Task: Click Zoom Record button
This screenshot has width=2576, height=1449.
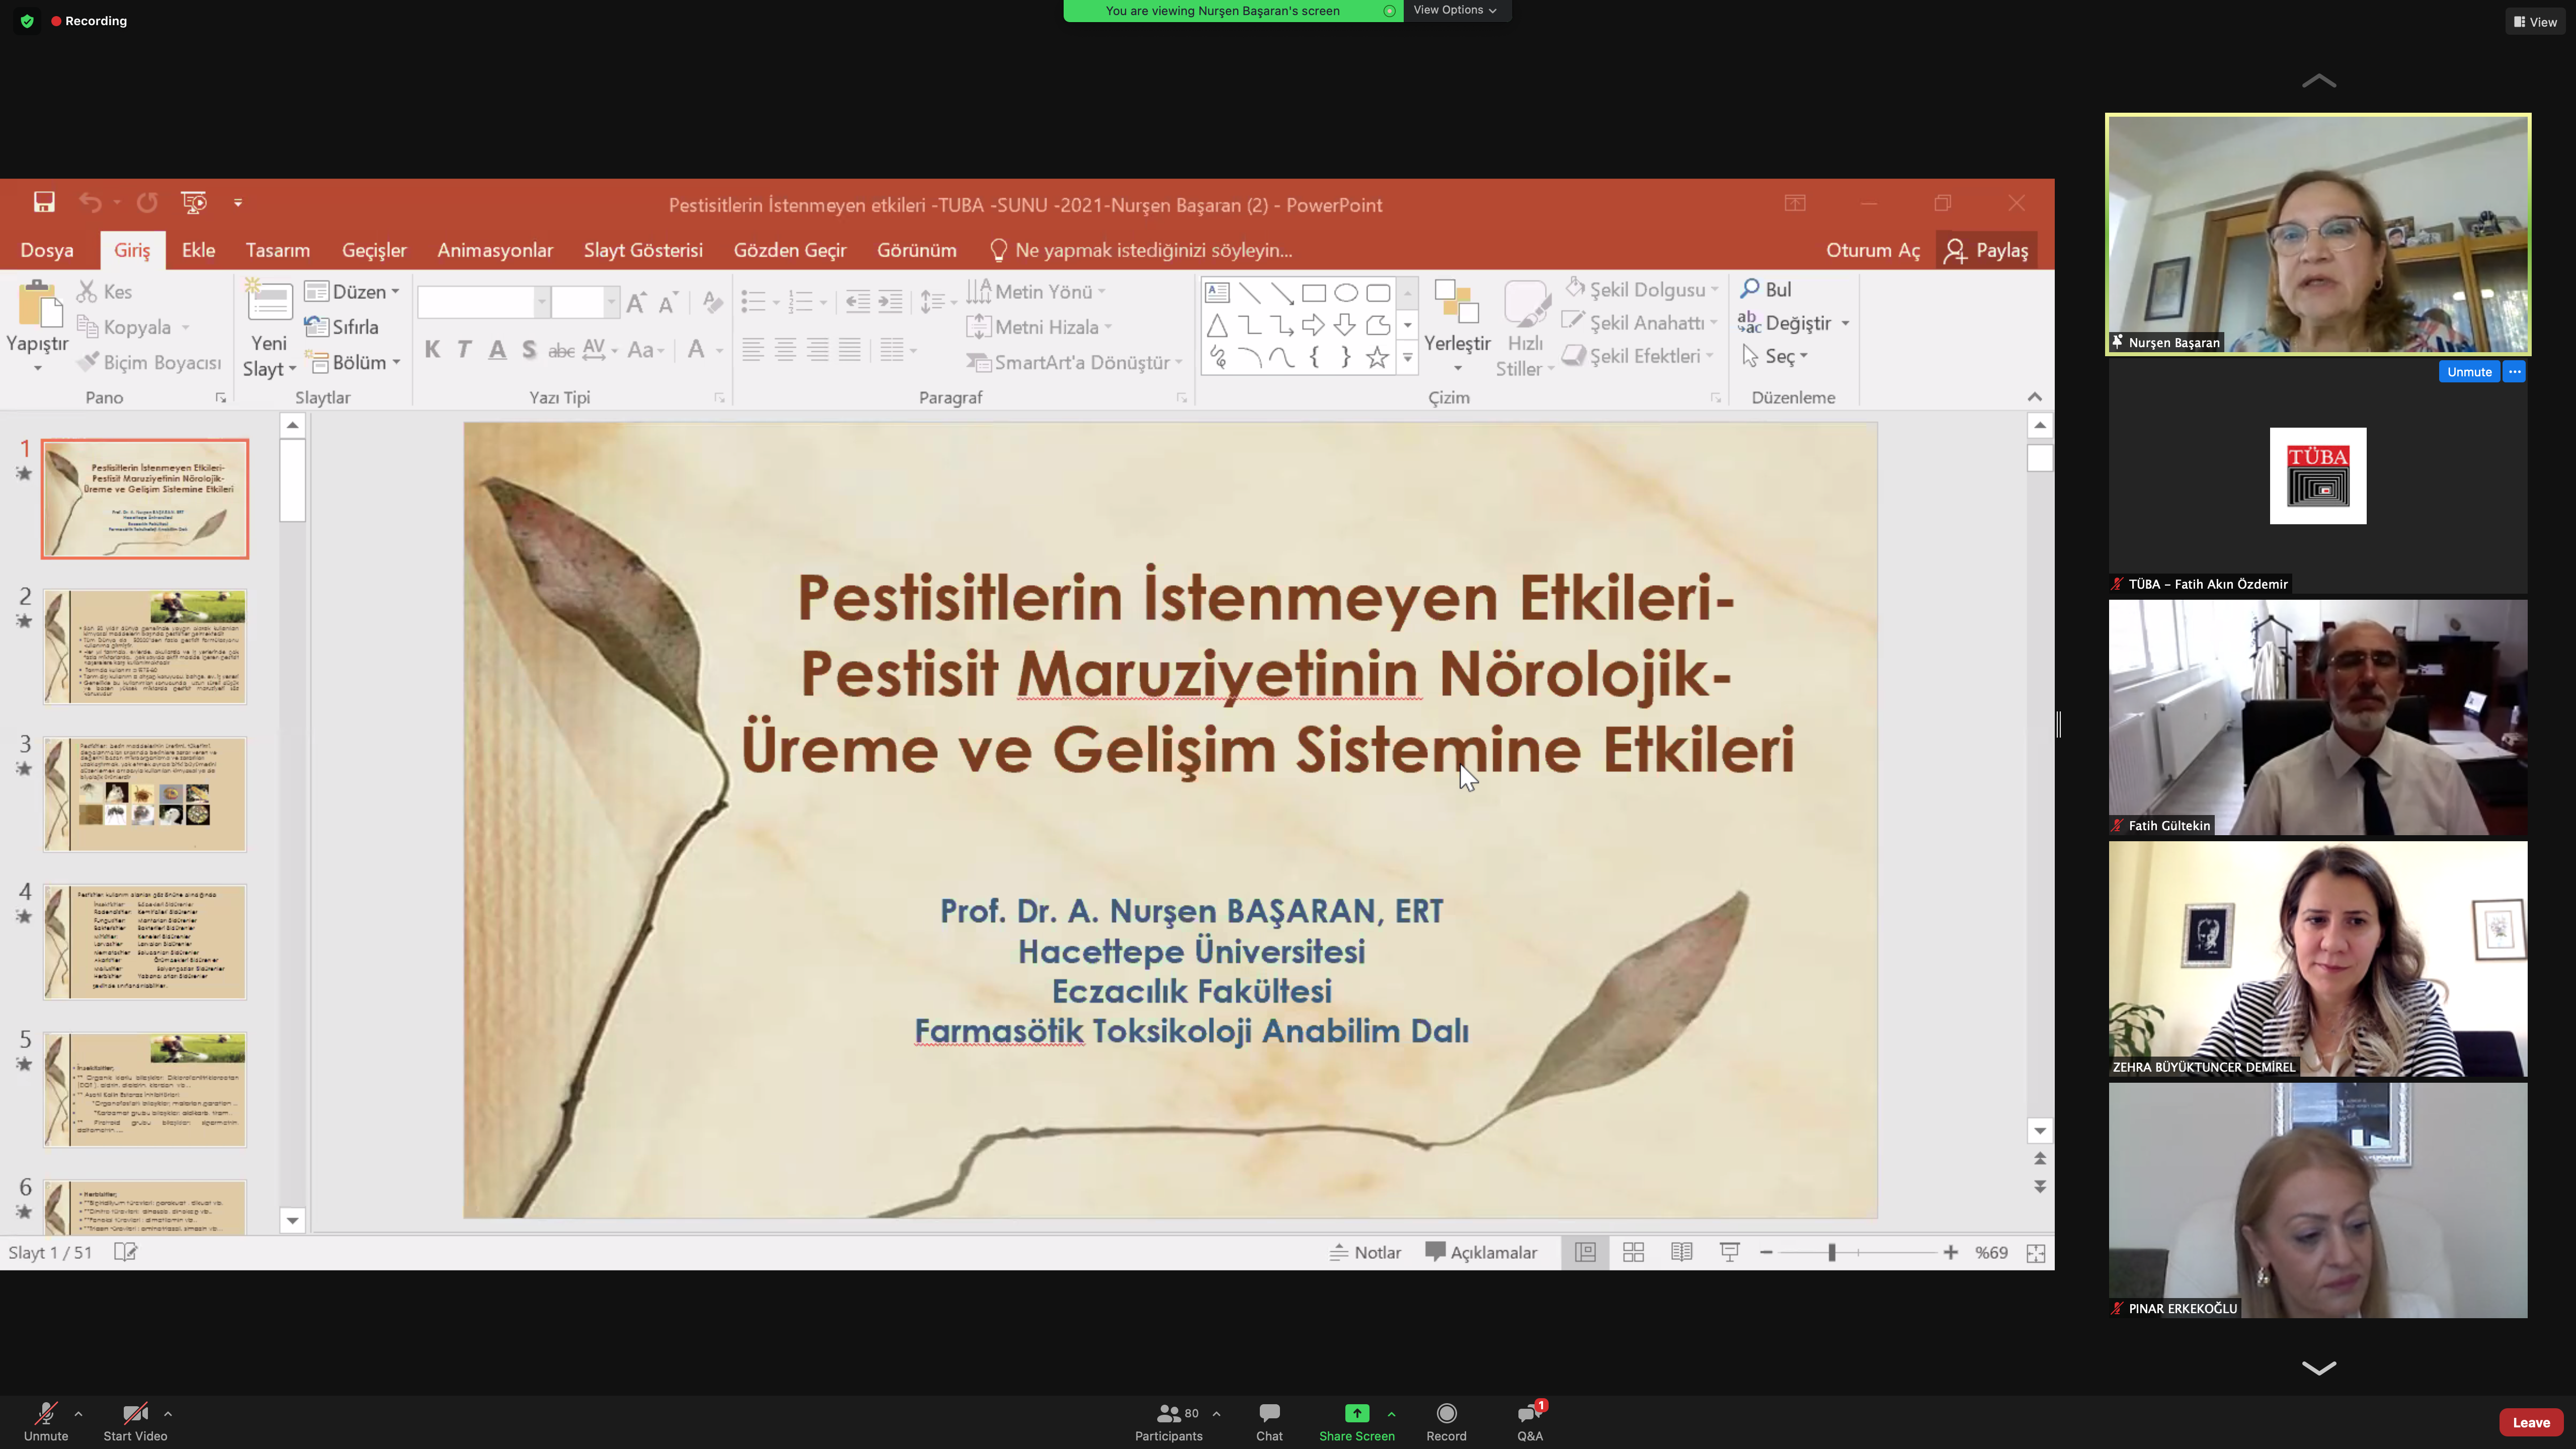Action: point(1446,1421)
